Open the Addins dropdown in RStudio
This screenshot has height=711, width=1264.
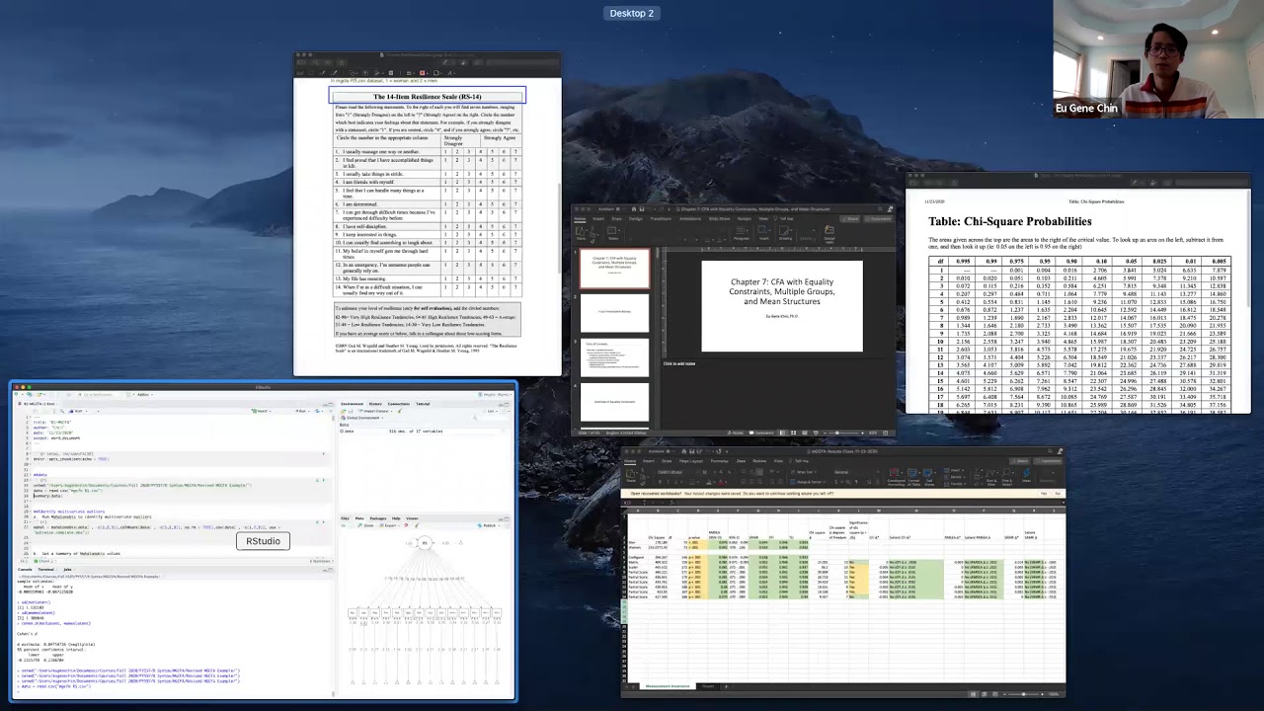pyautogui.click(x=144, y=394)
